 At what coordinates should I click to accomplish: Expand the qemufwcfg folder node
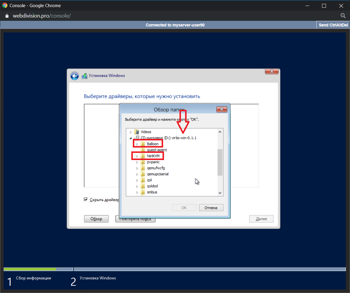tap(137, 168)
